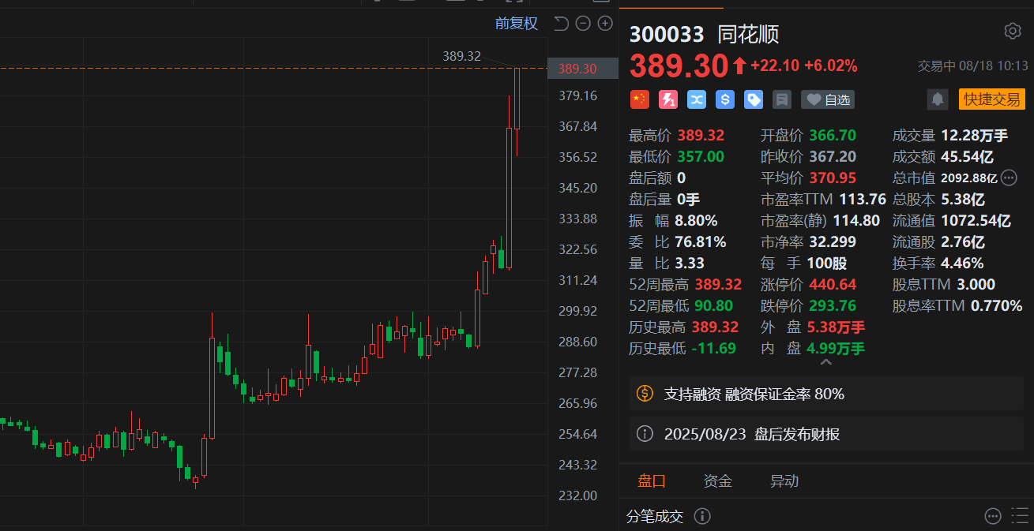Click 开盘价 value 366.70
1034x531 pixels.
(x=833, y=135)
